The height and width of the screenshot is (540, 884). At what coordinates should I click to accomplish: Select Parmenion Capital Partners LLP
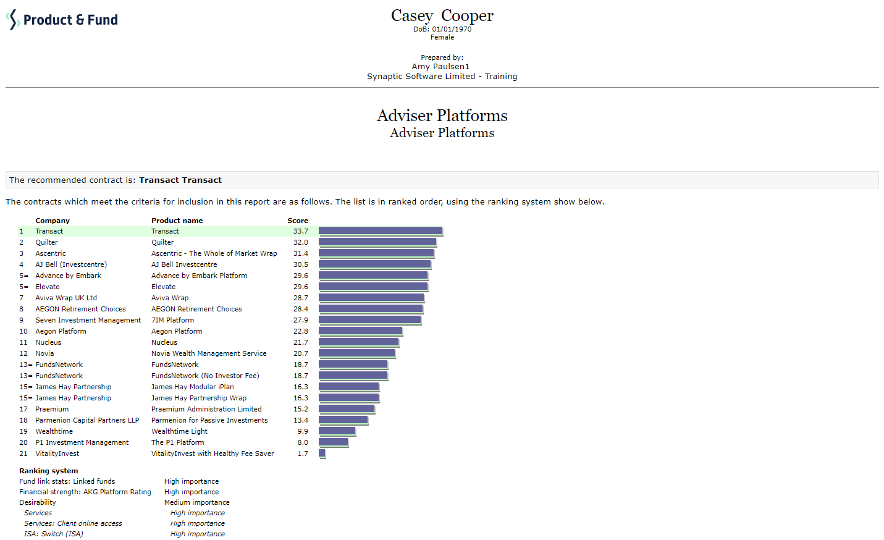point(87,420)
